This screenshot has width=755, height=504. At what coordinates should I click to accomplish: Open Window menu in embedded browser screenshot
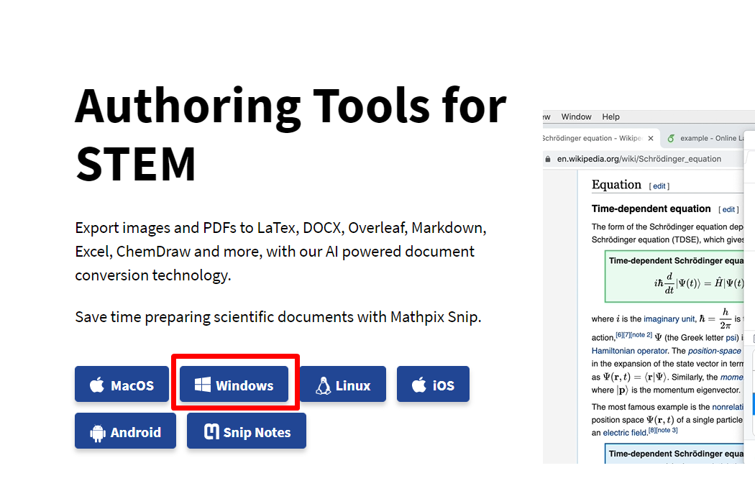576,116
